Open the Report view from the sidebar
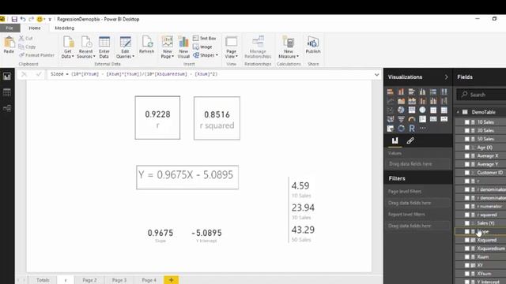The width and height of the screenshot is (506, 284). pyautogui.click(x=7, y=77)
